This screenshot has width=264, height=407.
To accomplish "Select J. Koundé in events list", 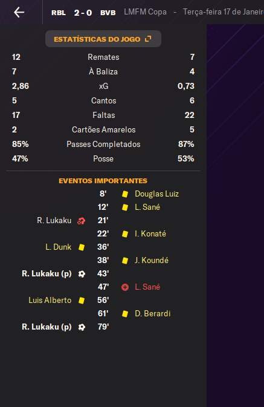I will (x=152, y=260).
